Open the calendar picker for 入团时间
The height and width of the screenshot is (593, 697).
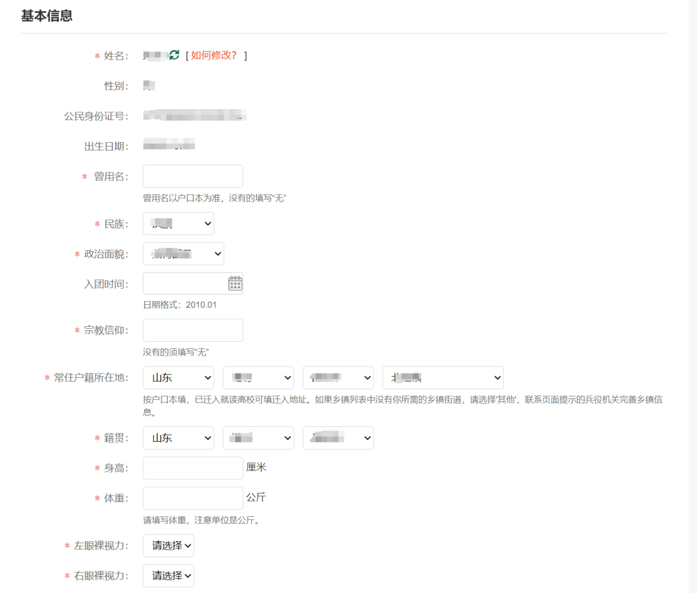235,284
